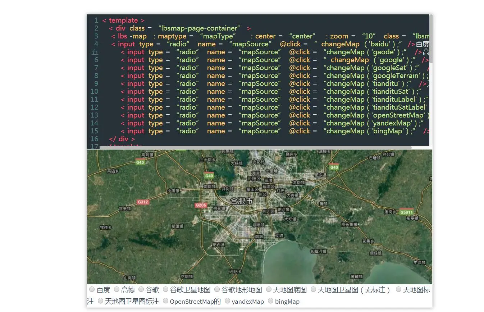Click the 合肥市 city label on the map
The height and width of the screenshot is (312, 484).
click(242, 201)
